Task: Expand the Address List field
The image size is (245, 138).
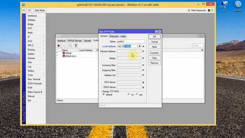Action: pos(143,75)
